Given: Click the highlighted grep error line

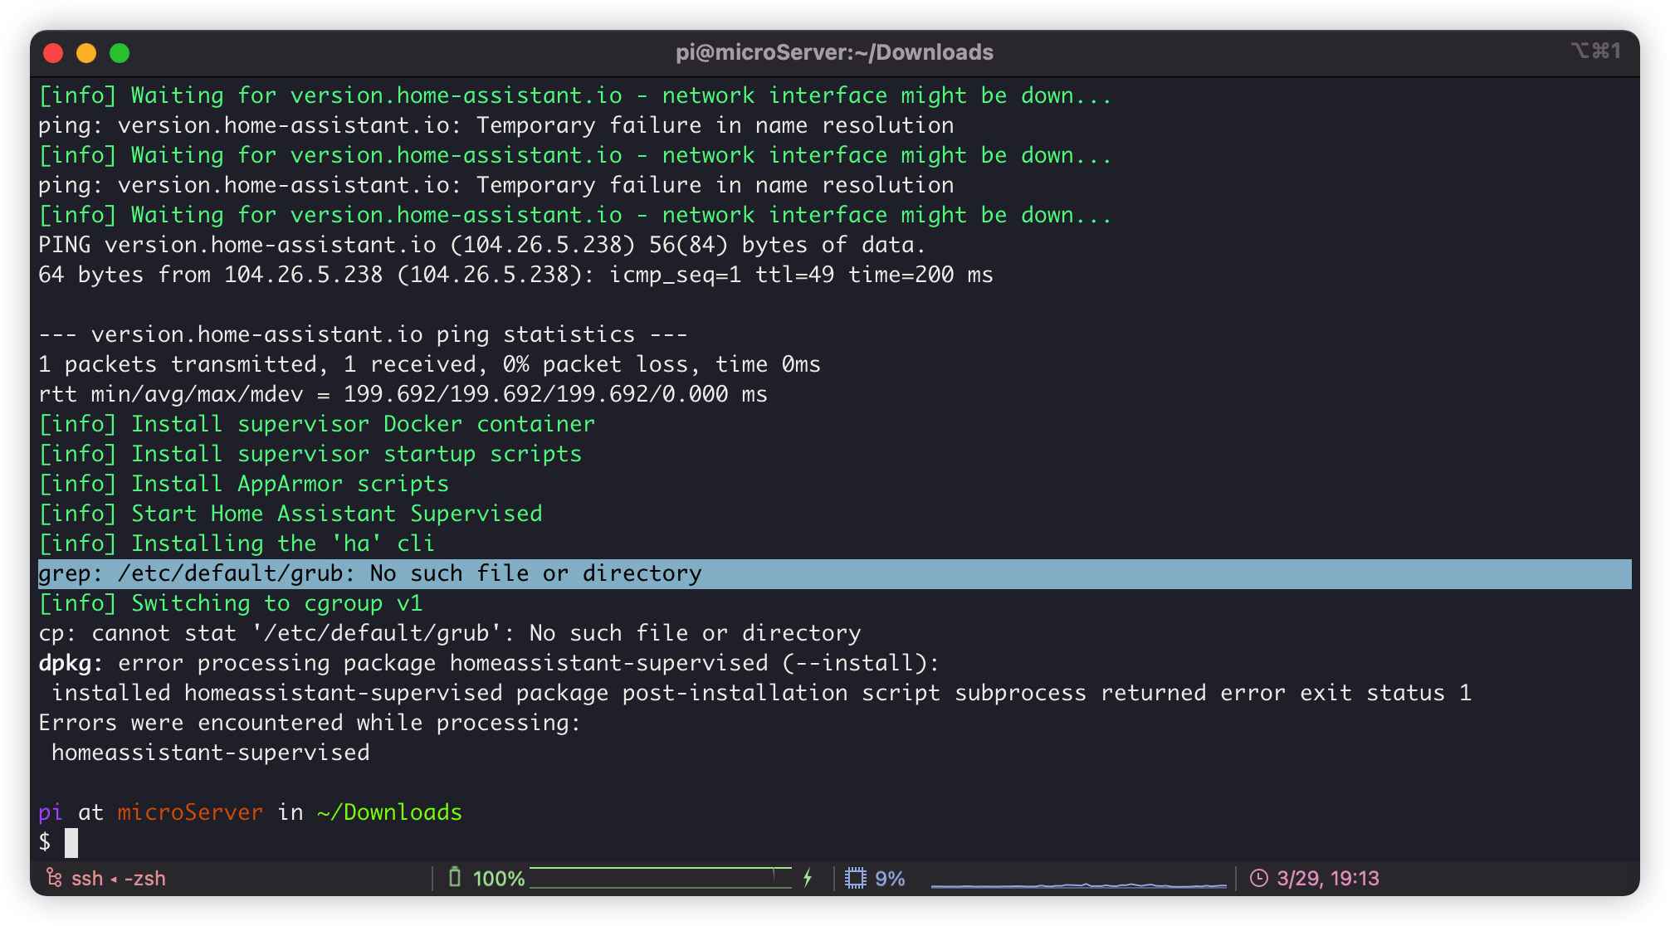Looking at the screenshot, I should coord(834,573).
